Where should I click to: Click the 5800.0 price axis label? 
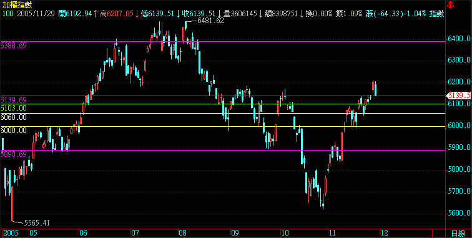460,170
